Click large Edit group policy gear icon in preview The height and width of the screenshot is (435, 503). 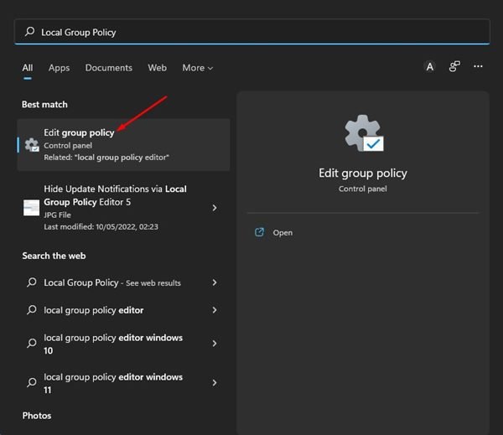point(364,133)
